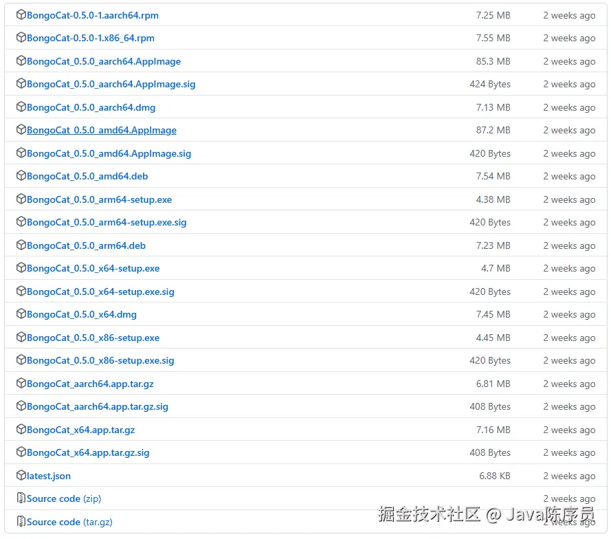The width and height of the screenshot is (611, 539).
Task: Open underlined BongoCat_0.5.0_amd64.AppImage link
Action: pyautogui.click(x=102, y=131)
